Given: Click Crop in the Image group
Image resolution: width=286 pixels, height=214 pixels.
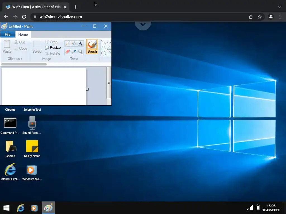Looking at the screenshot, I should (x=51, y=42).
